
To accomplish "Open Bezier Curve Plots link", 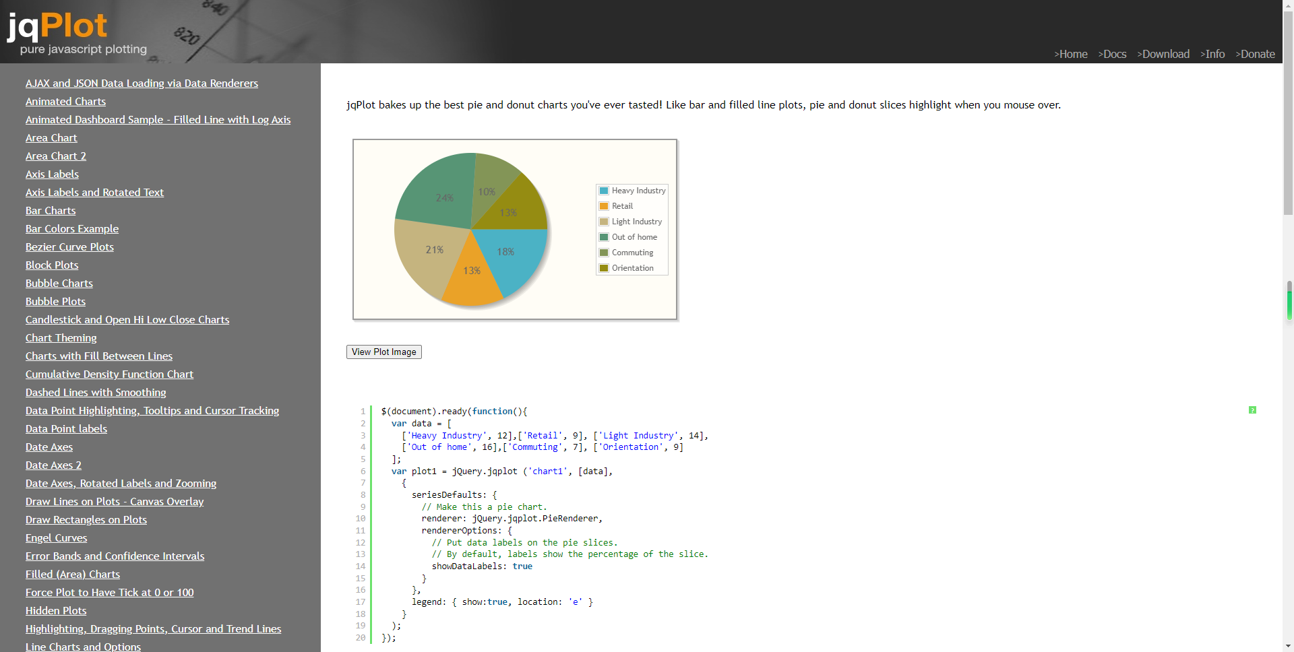I will 69,247.
